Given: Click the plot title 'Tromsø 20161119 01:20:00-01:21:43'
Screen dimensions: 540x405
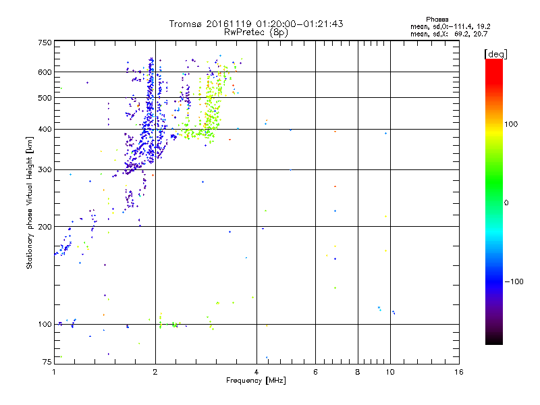Looking at the screenshot, I should [256, 24].
